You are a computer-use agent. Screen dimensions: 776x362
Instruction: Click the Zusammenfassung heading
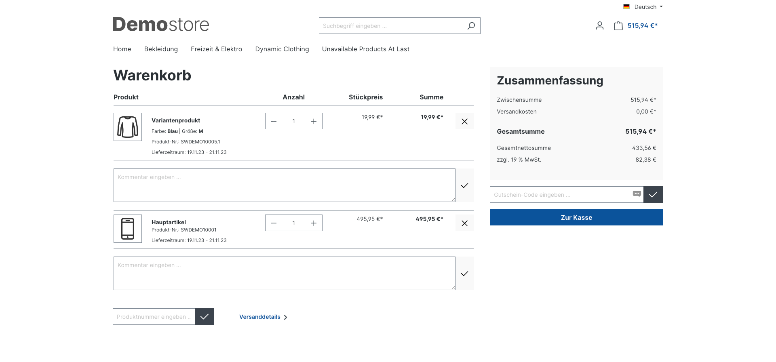pyautogui.click(x=550, y=80)
